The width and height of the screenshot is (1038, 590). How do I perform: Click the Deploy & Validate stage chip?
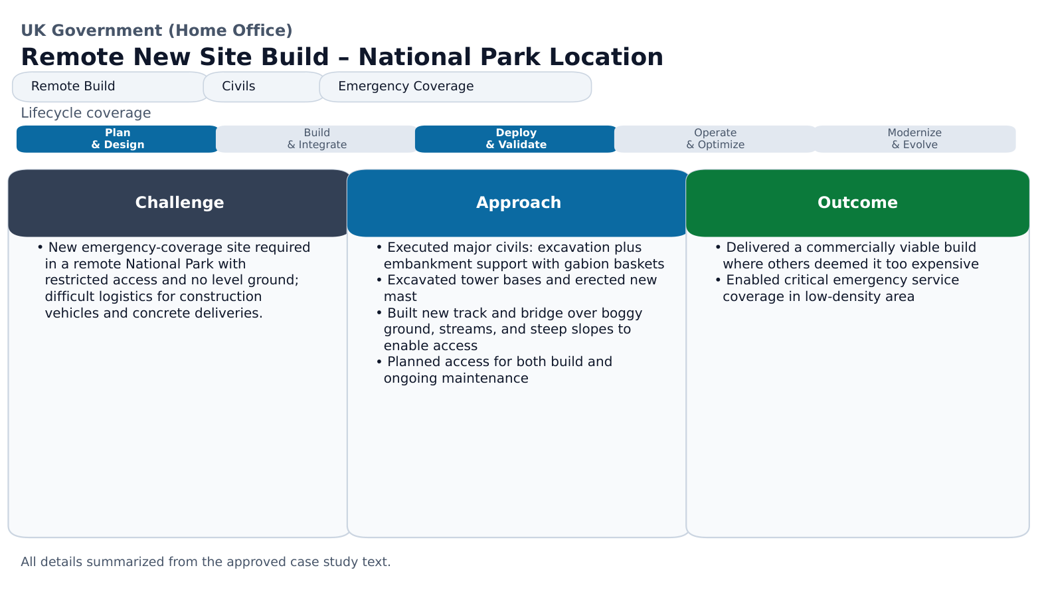(516, 138)
